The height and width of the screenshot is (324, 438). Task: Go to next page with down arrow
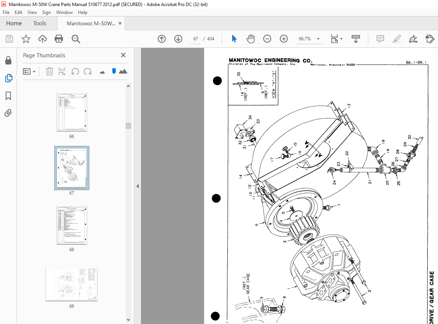178,39
